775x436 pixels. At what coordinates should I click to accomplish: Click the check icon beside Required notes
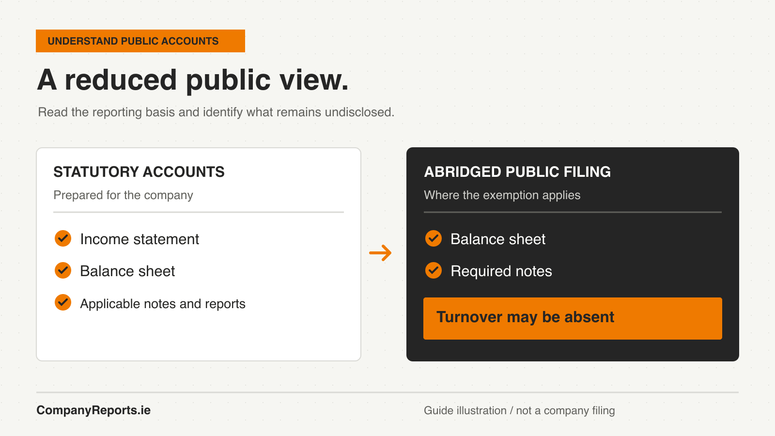click(434, 270)
